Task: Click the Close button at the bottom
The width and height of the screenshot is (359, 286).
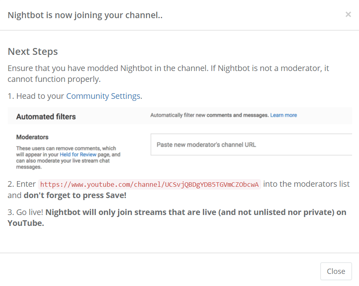Action: click(336, 271)
